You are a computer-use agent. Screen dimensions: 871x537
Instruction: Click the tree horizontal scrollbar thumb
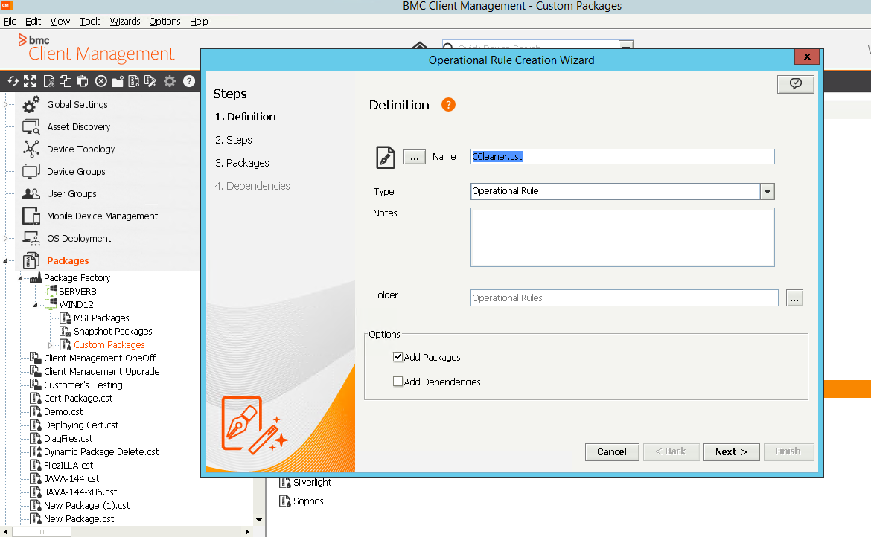click(x=42, y=532)
